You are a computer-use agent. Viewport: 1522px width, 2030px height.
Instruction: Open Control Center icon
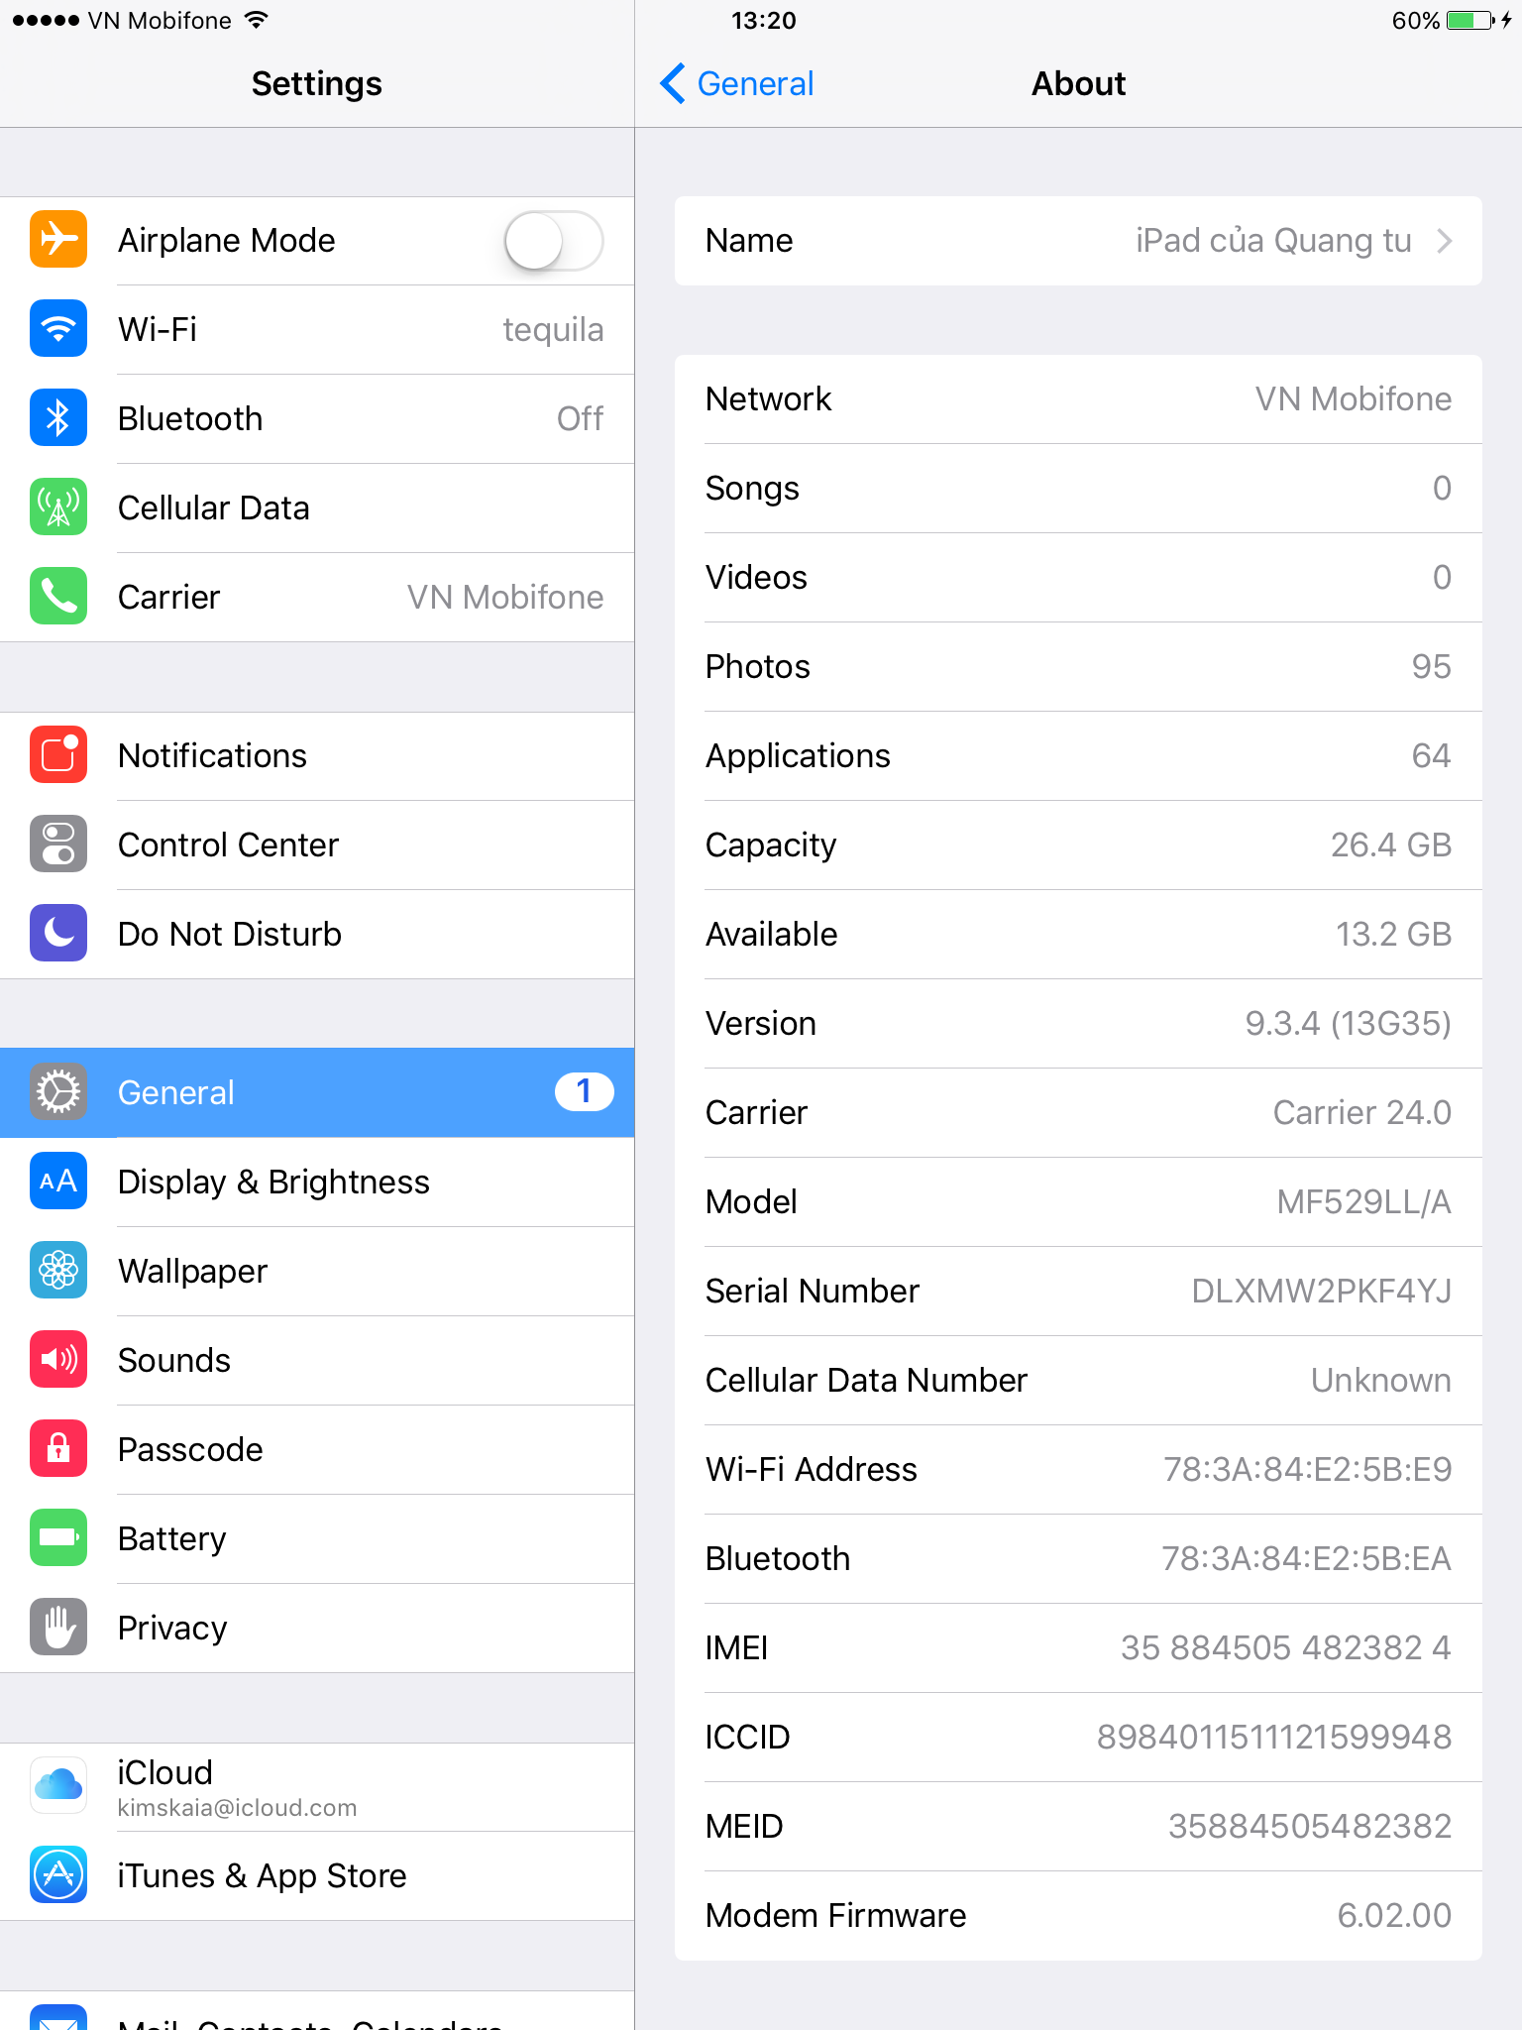tap(58, 845)
